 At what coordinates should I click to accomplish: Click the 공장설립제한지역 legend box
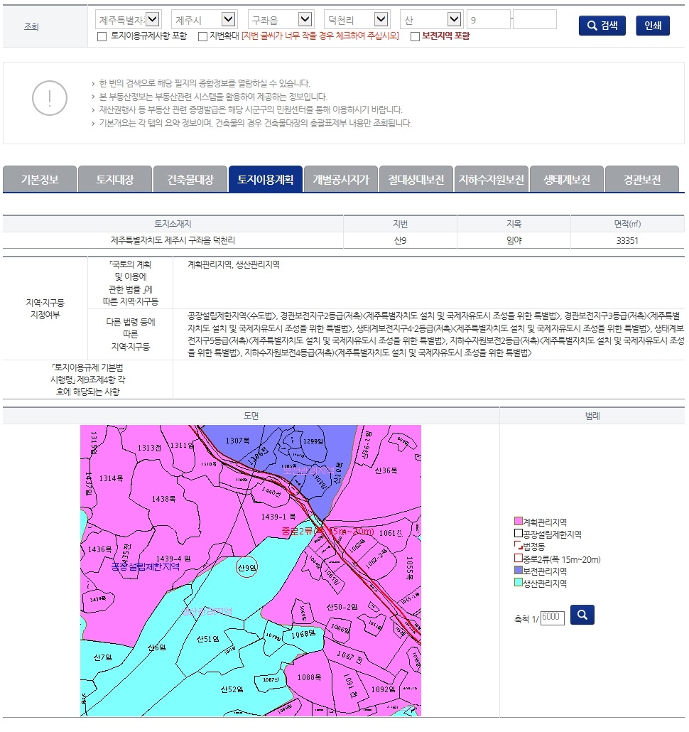click(518, 533)
